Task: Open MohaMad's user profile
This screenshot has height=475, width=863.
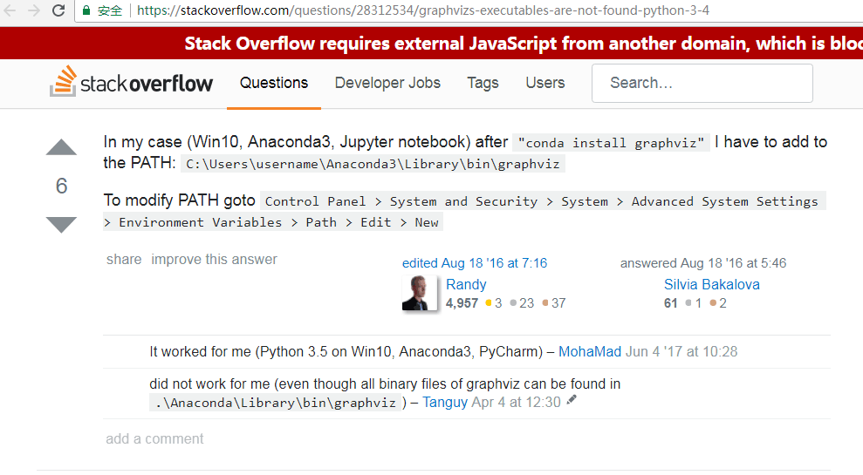Action: (x=590, y=351)
